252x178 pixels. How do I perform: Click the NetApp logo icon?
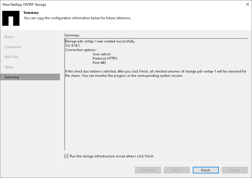[x=11, y=18]
